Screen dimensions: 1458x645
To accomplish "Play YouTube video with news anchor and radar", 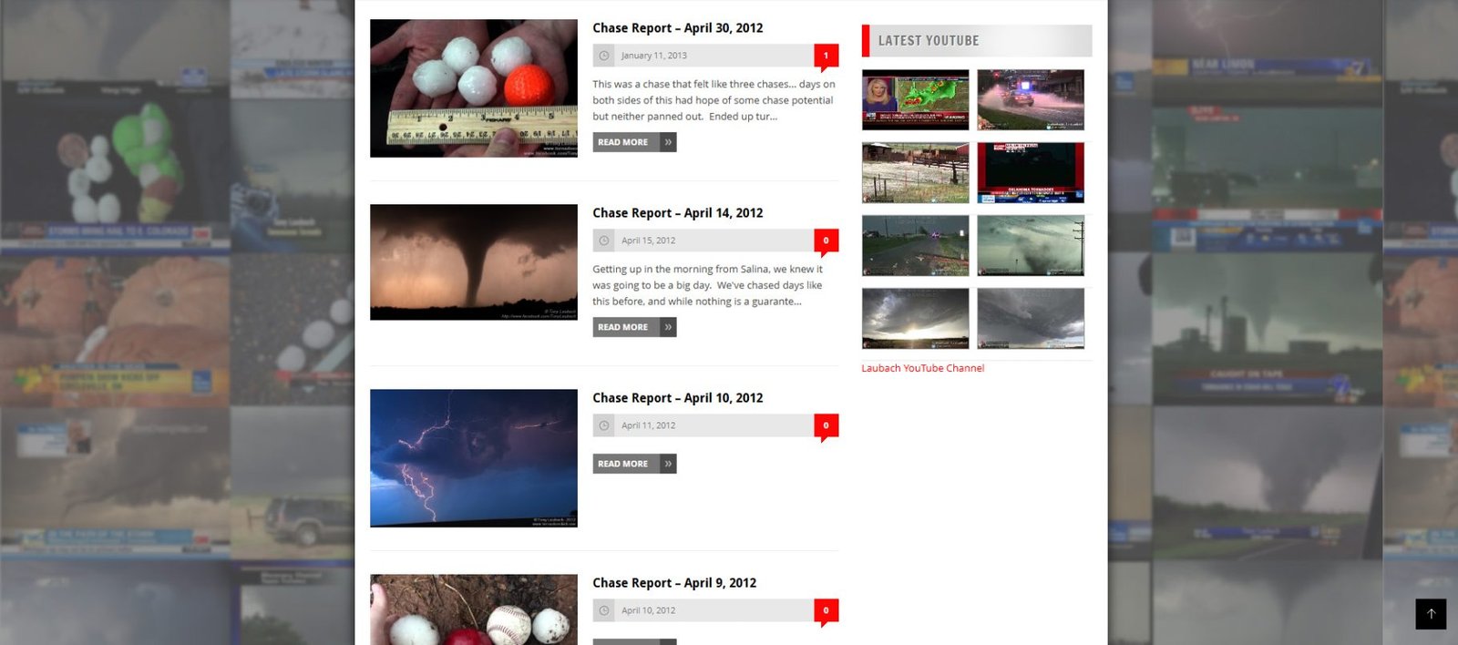I will pyautogui.click(x=916, y=100).
